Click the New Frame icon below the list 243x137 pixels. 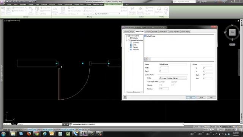[146, 59]
